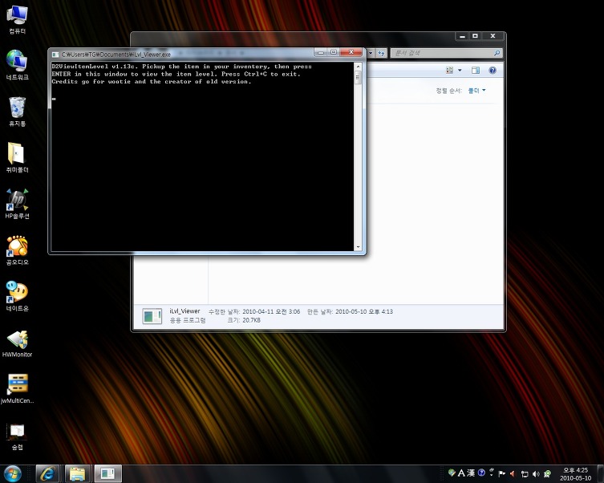This screenshot has width=604, height=483.
Task: Select the 곰오디오 shortcut icon
Action: click(17, 250)
